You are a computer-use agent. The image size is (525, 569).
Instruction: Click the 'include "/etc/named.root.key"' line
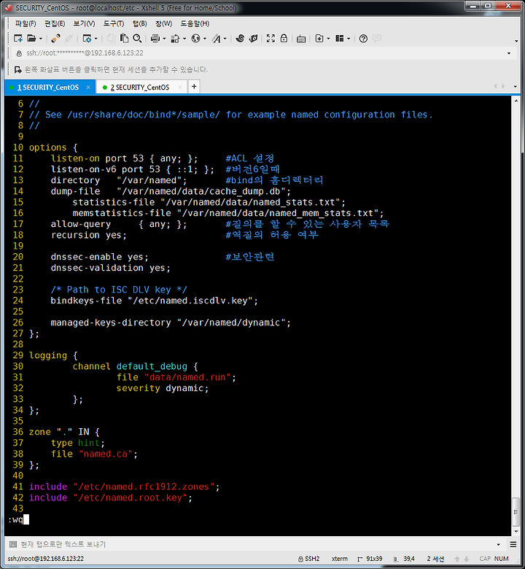click(111, 498)
